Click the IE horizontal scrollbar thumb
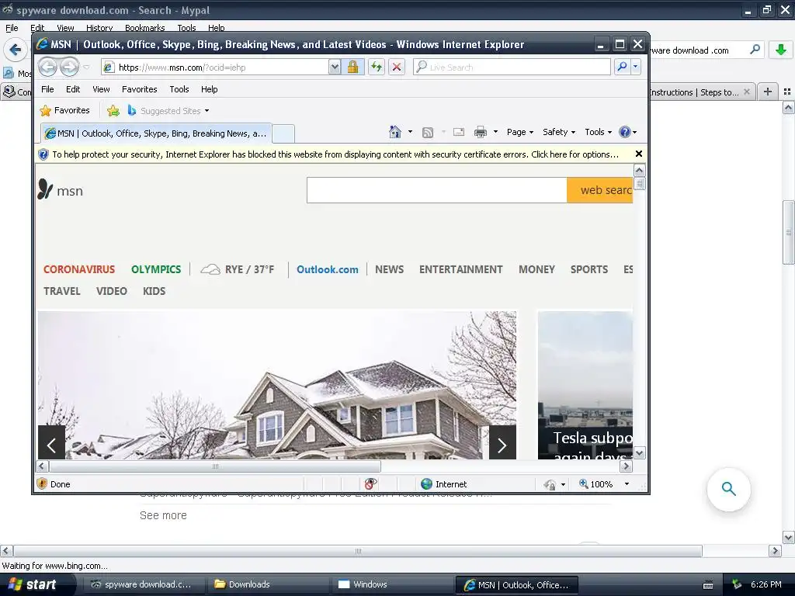The image size is (795, 596). tap(215, 466)
